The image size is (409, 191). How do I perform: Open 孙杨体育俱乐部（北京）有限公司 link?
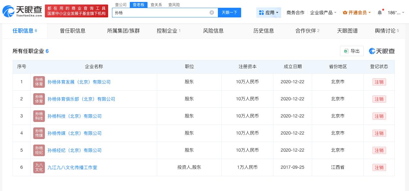click(81, 99)
